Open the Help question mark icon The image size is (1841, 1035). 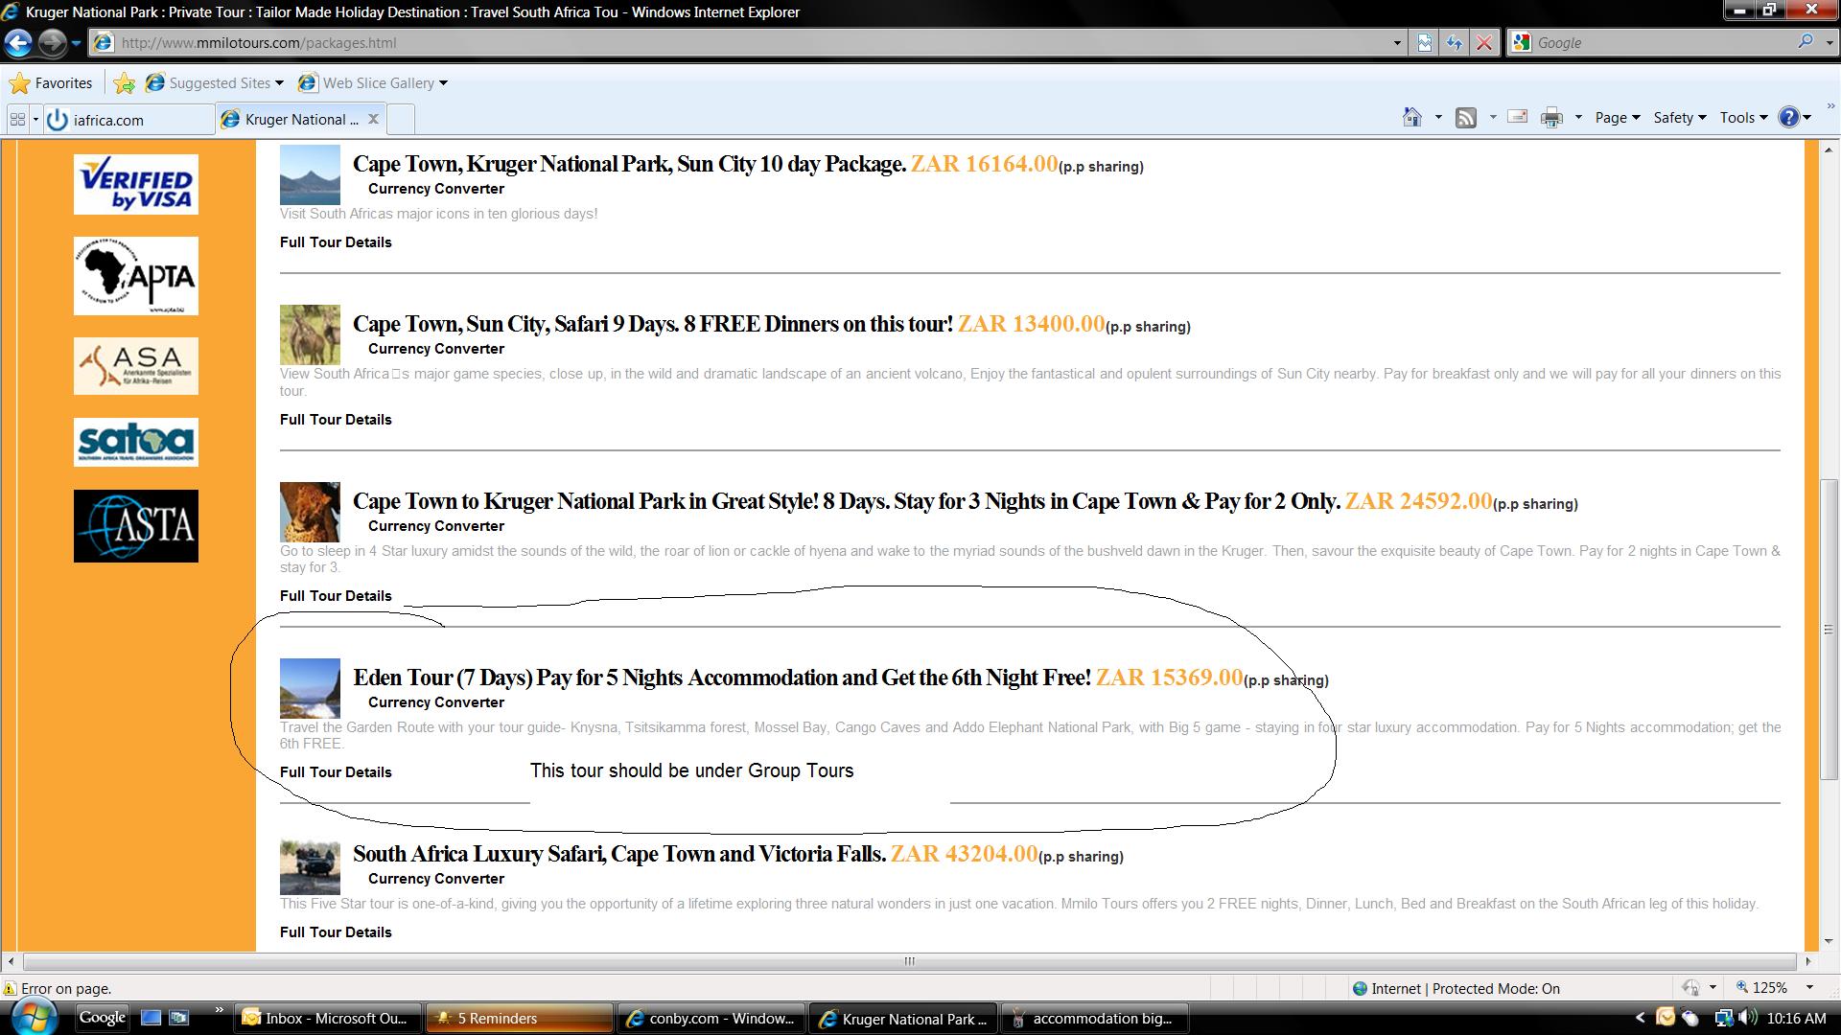[x=1788, y=117]
